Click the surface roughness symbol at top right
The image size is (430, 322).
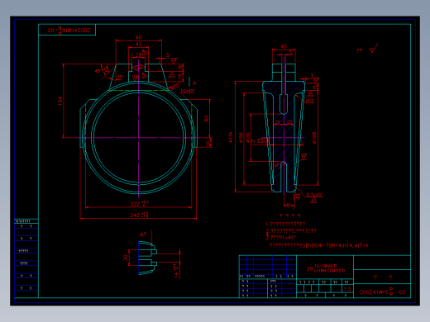click(x=373, y=48)
